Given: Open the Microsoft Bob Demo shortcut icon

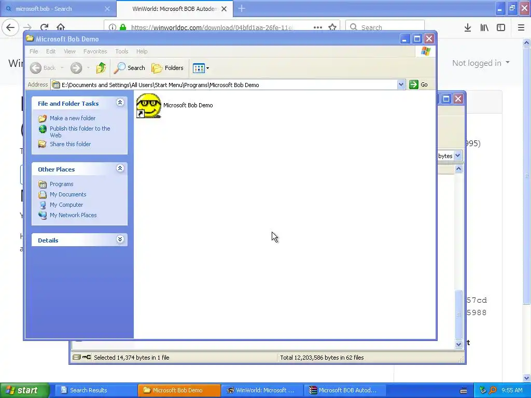Looking at the screenshot, I should point(149,106).
